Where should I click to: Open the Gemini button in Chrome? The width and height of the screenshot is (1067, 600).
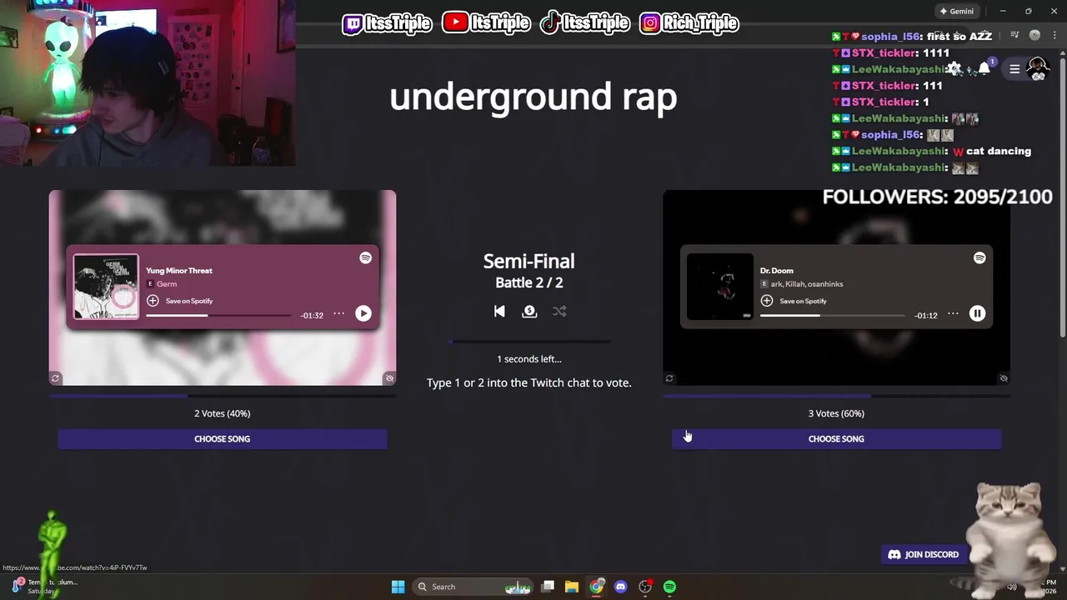click(957, 12)
